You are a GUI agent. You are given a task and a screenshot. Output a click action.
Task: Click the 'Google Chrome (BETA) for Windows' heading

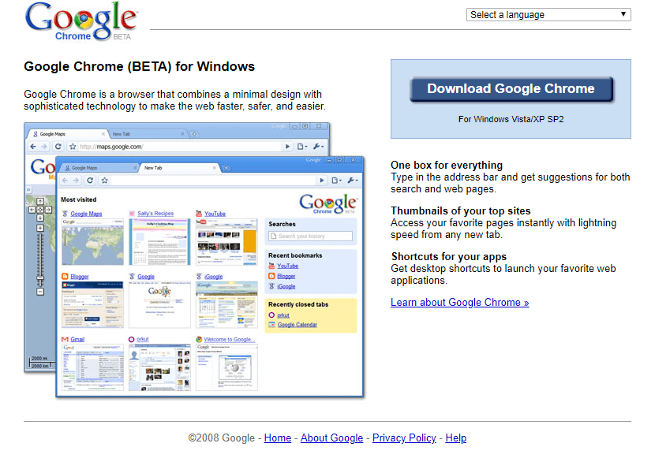pyautogui.click(x=139, y=67)
